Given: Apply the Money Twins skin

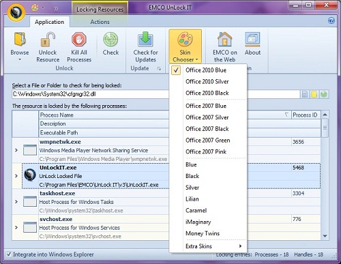Looking at the screenshot, I should [x=208, y=233].
